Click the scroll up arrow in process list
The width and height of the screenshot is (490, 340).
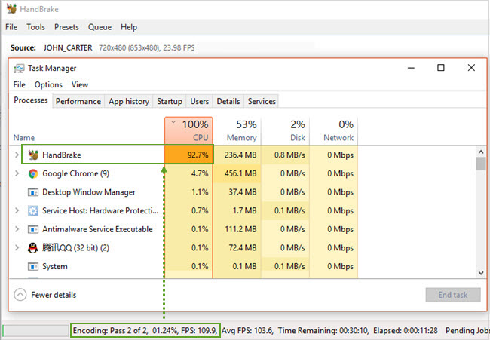click(481, 152)
